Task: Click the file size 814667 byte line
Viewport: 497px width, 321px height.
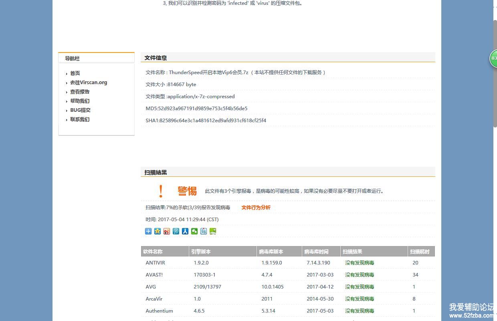Action: click(x=171, y=85)
